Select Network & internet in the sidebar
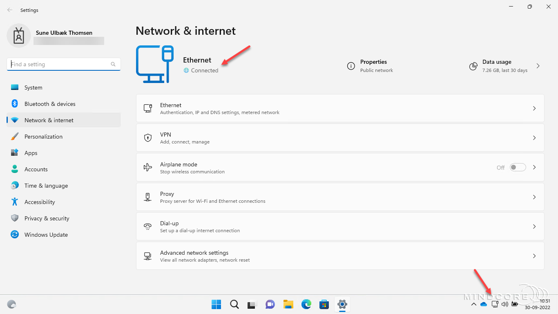Image resolution: width=558 pixels, height=314 pixels. 49,120
